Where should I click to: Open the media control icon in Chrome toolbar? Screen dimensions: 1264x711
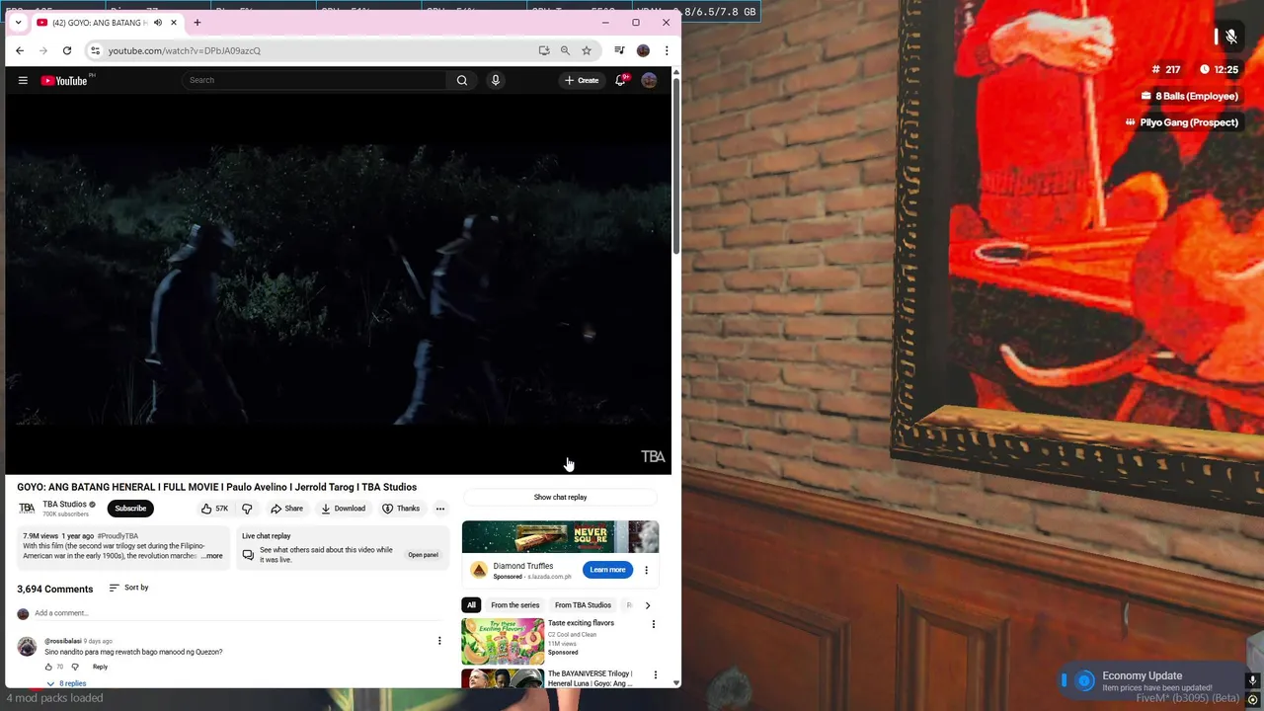tap(619, 50)
